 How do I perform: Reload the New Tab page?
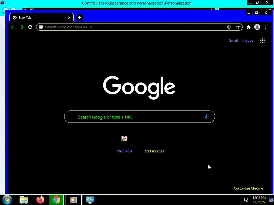30,27
